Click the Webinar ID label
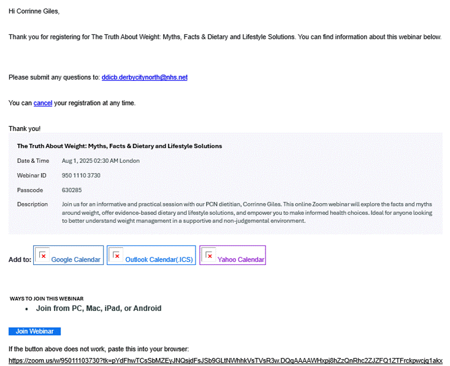 (x=31, y=176)
